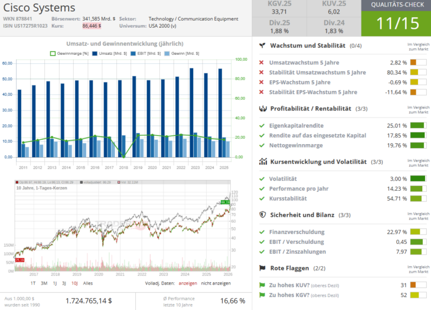Click the Wachstum und Stabilität plant icon
The height and width of the screenshot is (310, 431).
pos(262,45)
